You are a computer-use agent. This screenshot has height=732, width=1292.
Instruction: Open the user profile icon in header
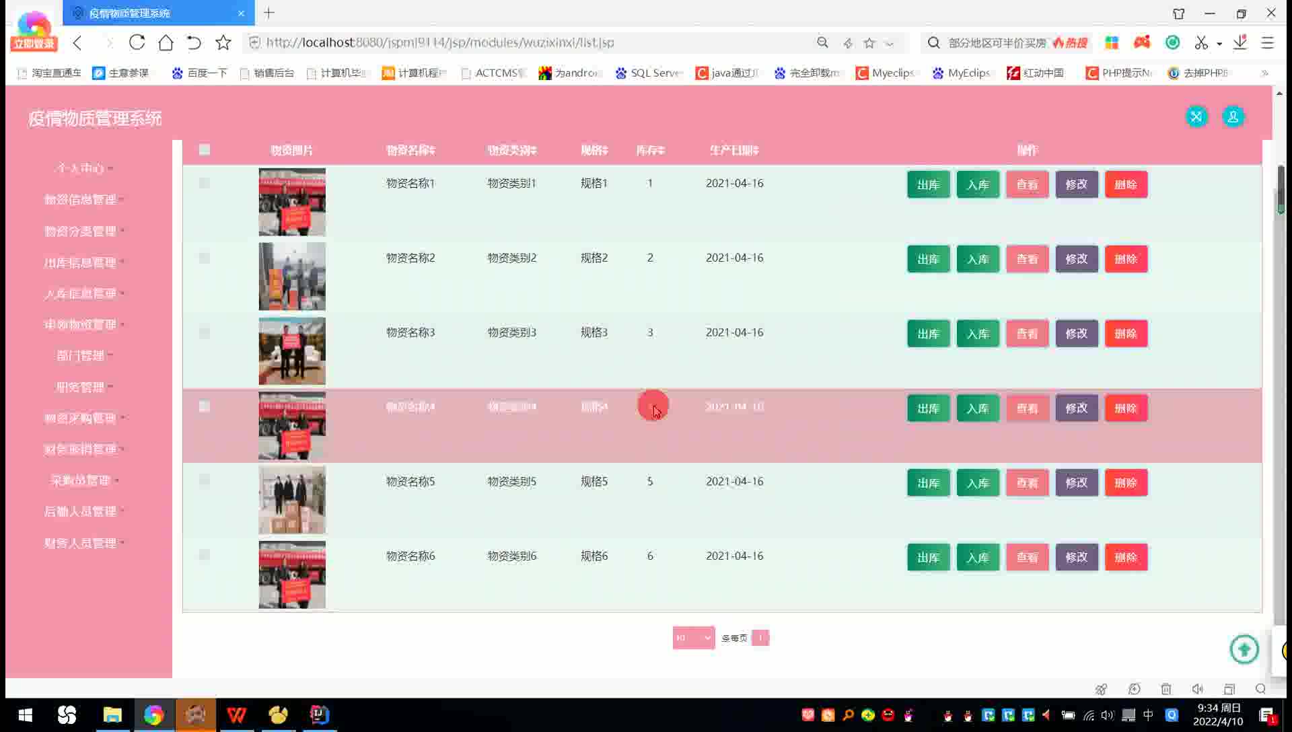1233,117
